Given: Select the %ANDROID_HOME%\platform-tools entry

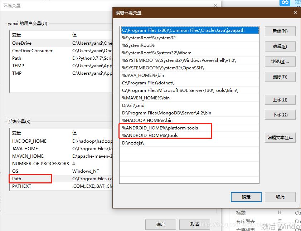Looking at the screenshot, I should point(189,128).
